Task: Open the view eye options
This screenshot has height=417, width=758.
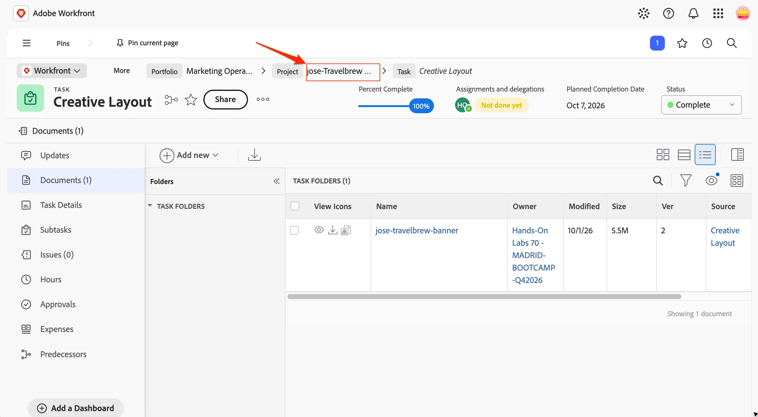Action: tap(712, 181)
